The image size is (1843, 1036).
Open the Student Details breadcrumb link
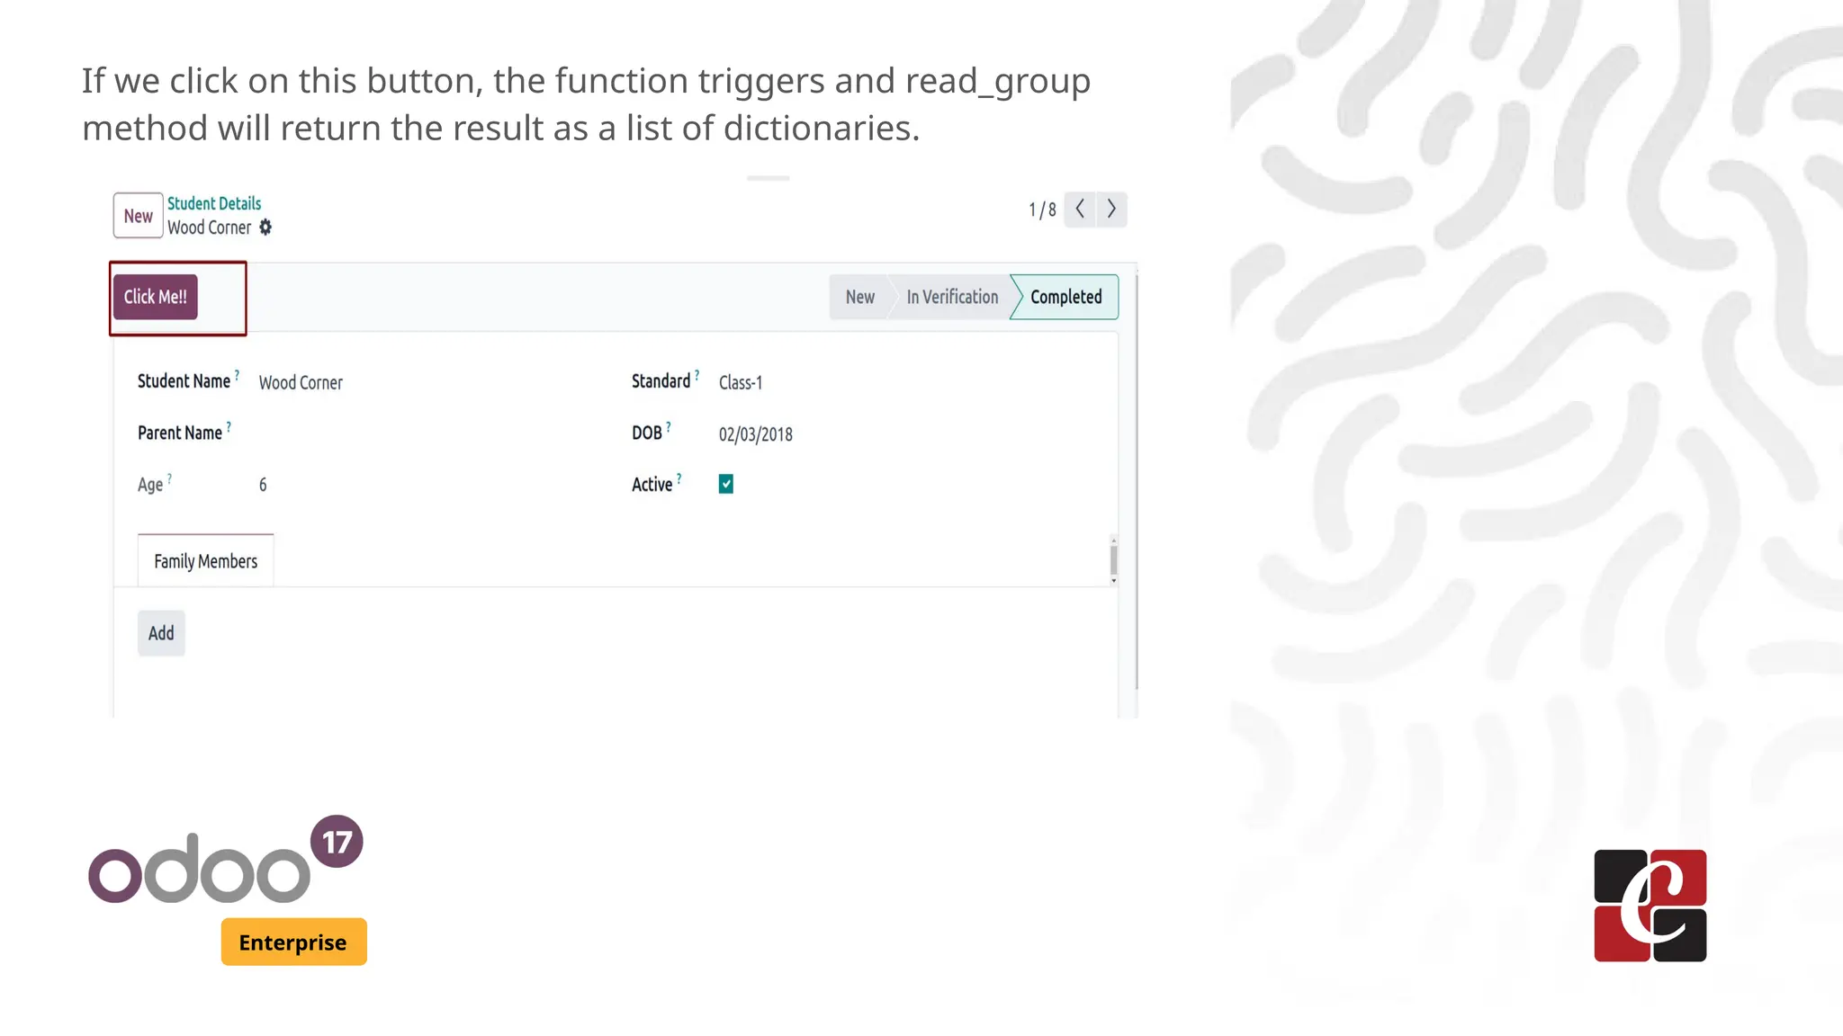(x=214, y=203)
